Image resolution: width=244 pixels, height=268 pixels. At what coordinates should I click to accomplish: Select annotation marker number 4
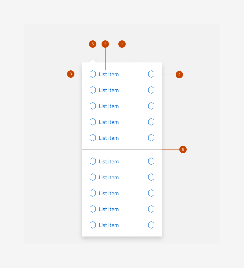point(179,74)
